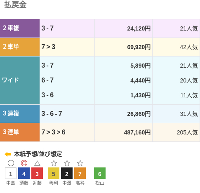Click racer name 松山
The height and width of the screenshot is (193, 200).
tap(100, 183)
